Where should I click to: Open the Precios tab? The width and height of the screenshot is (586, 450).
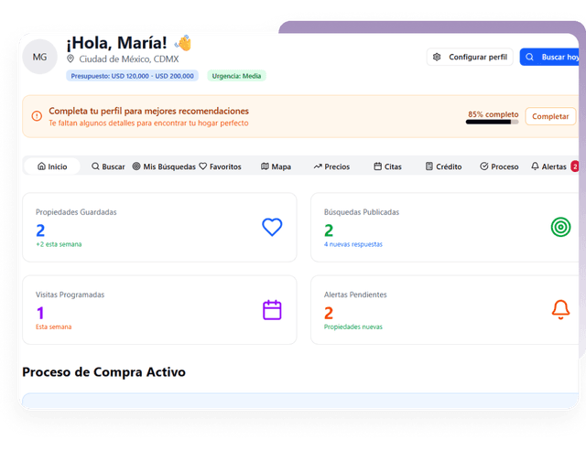click(x=331, y=166)
